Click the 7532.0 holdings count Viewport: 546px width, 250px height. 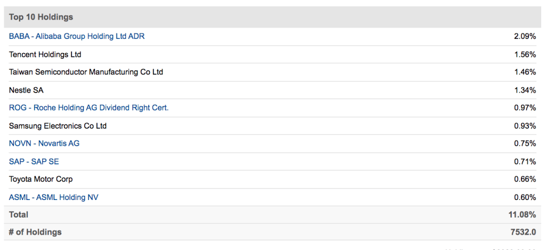(523, 232)
